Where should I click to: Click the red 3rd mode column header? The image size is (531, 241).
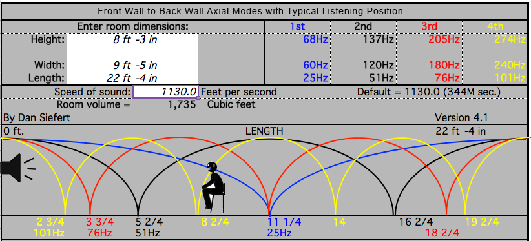pos(430,26)
